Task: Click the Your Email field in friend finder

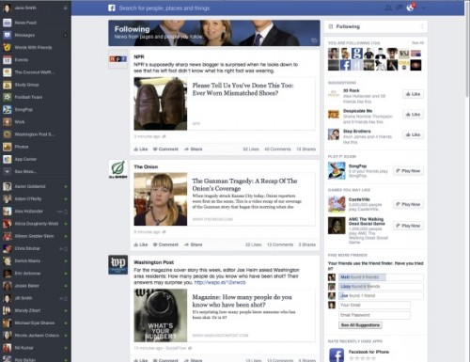Action: [374, 305]
